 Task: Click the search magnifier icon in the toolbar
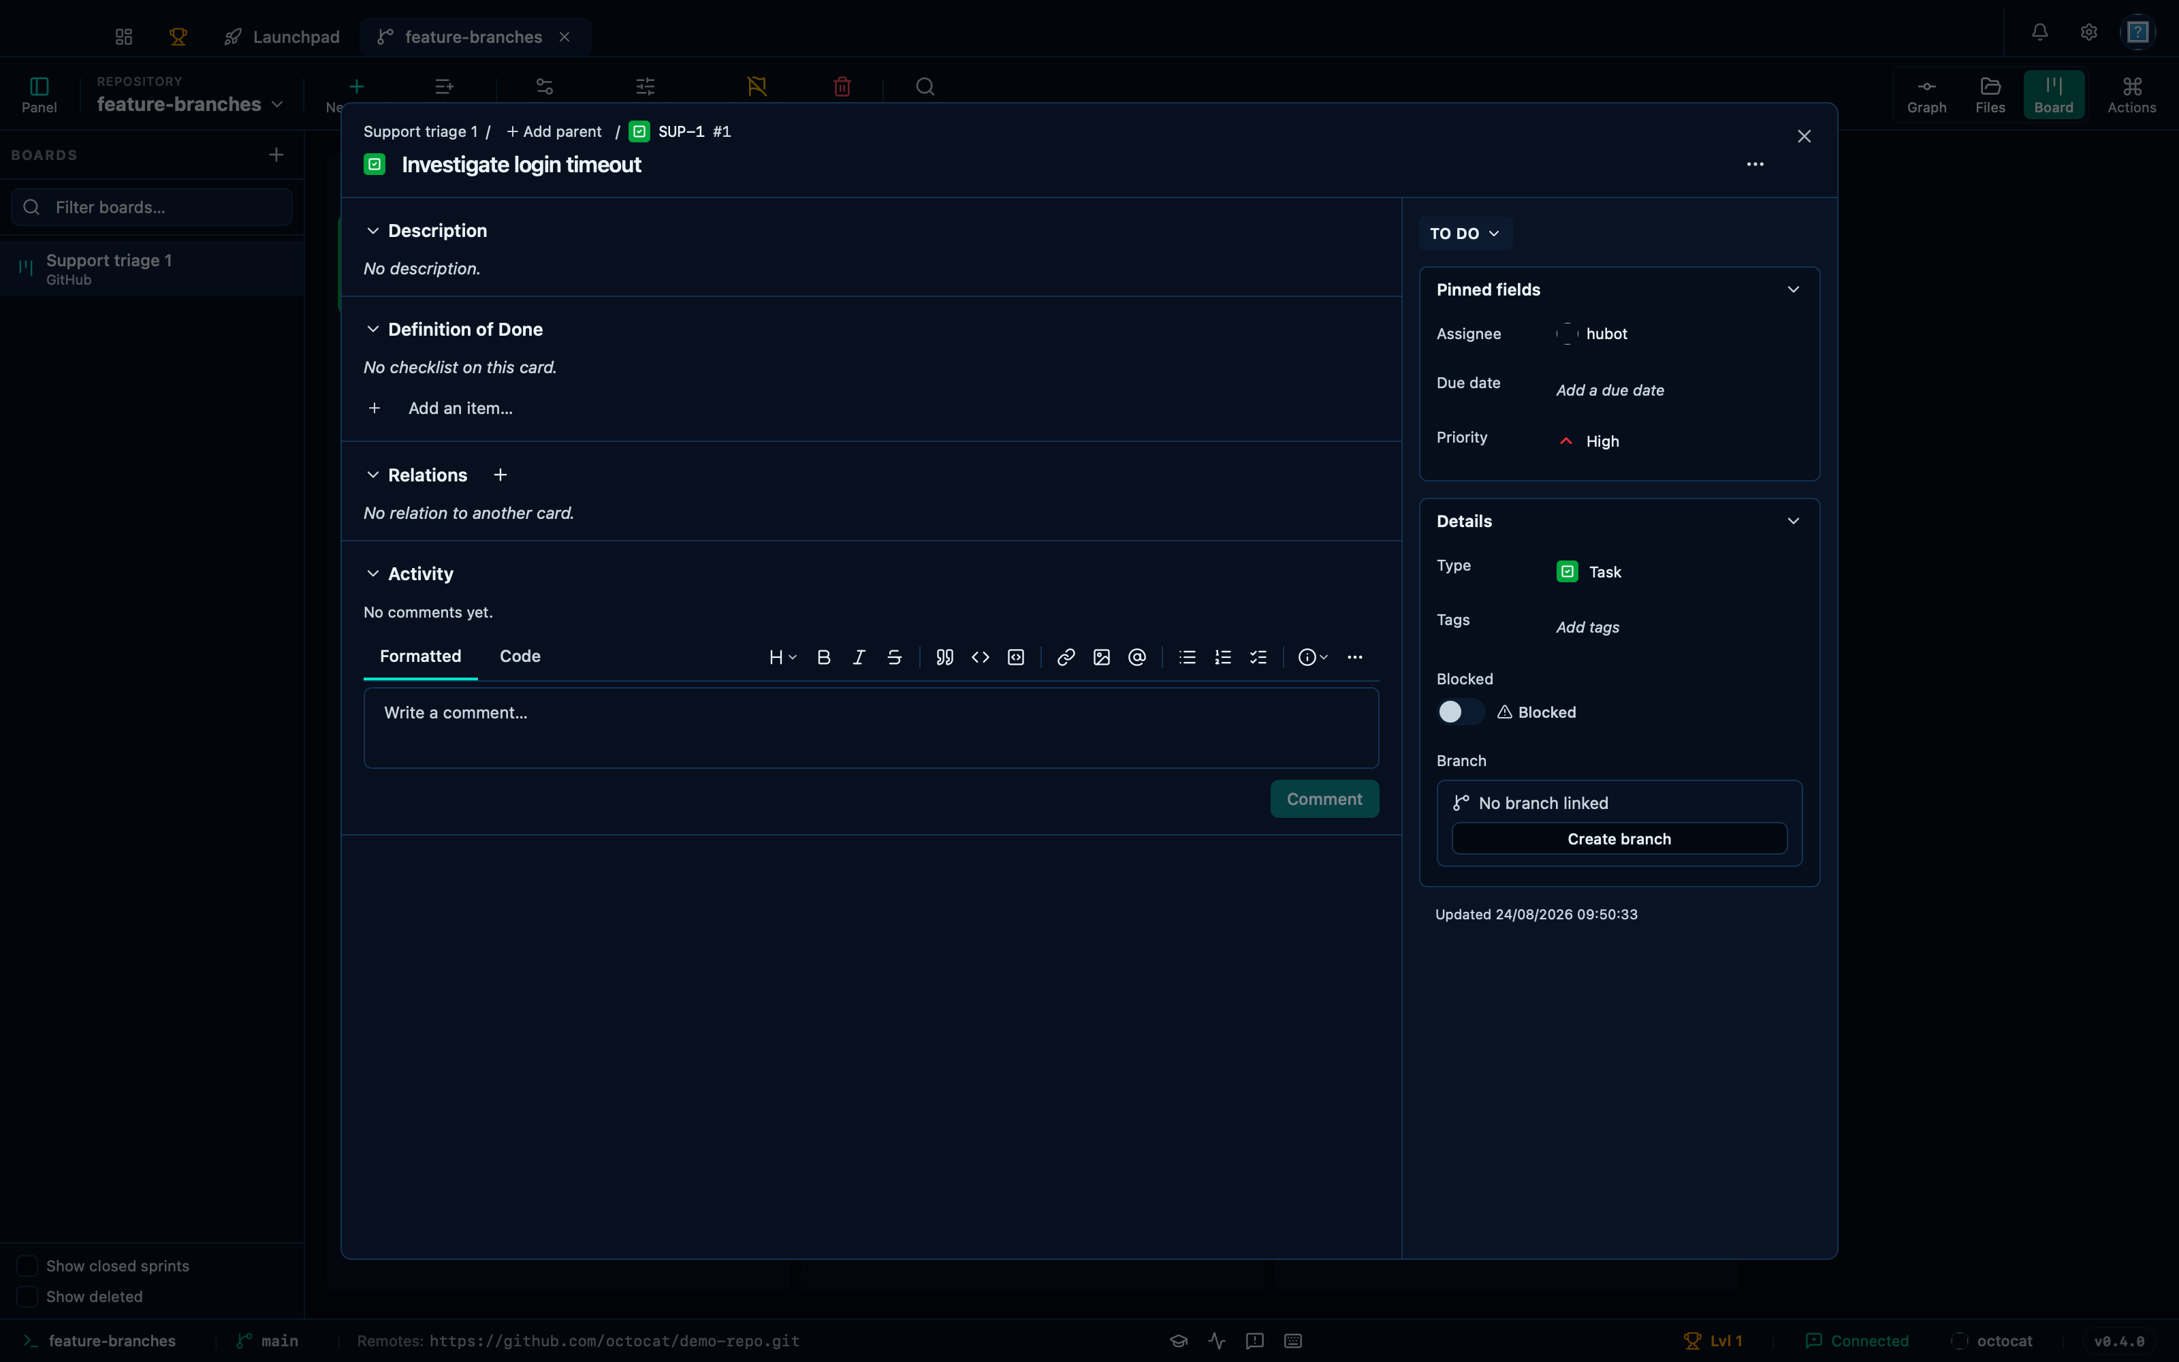pos(925,86)
